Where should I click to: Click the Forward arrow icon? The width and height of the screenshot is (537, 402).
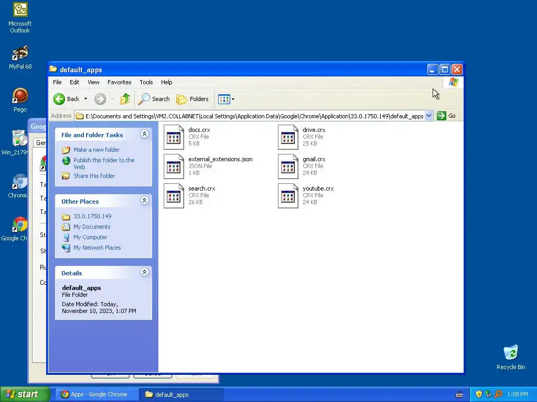tap(100, 99)
